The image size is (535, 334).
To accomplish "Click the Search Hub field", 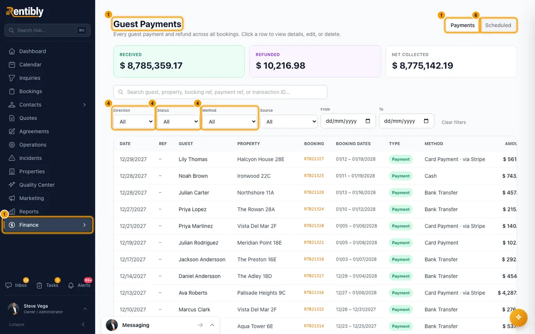I will pyautogui.click(x=47, y=30).
